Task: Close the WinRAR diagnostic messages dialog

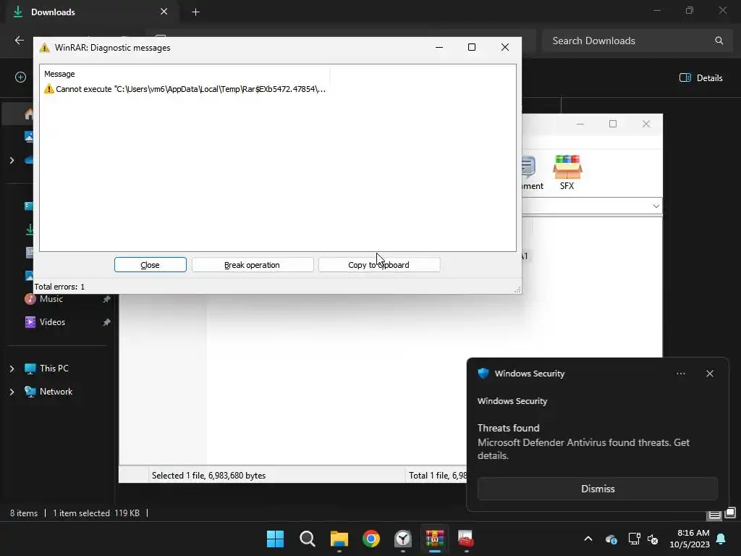Action: [151, 265]
